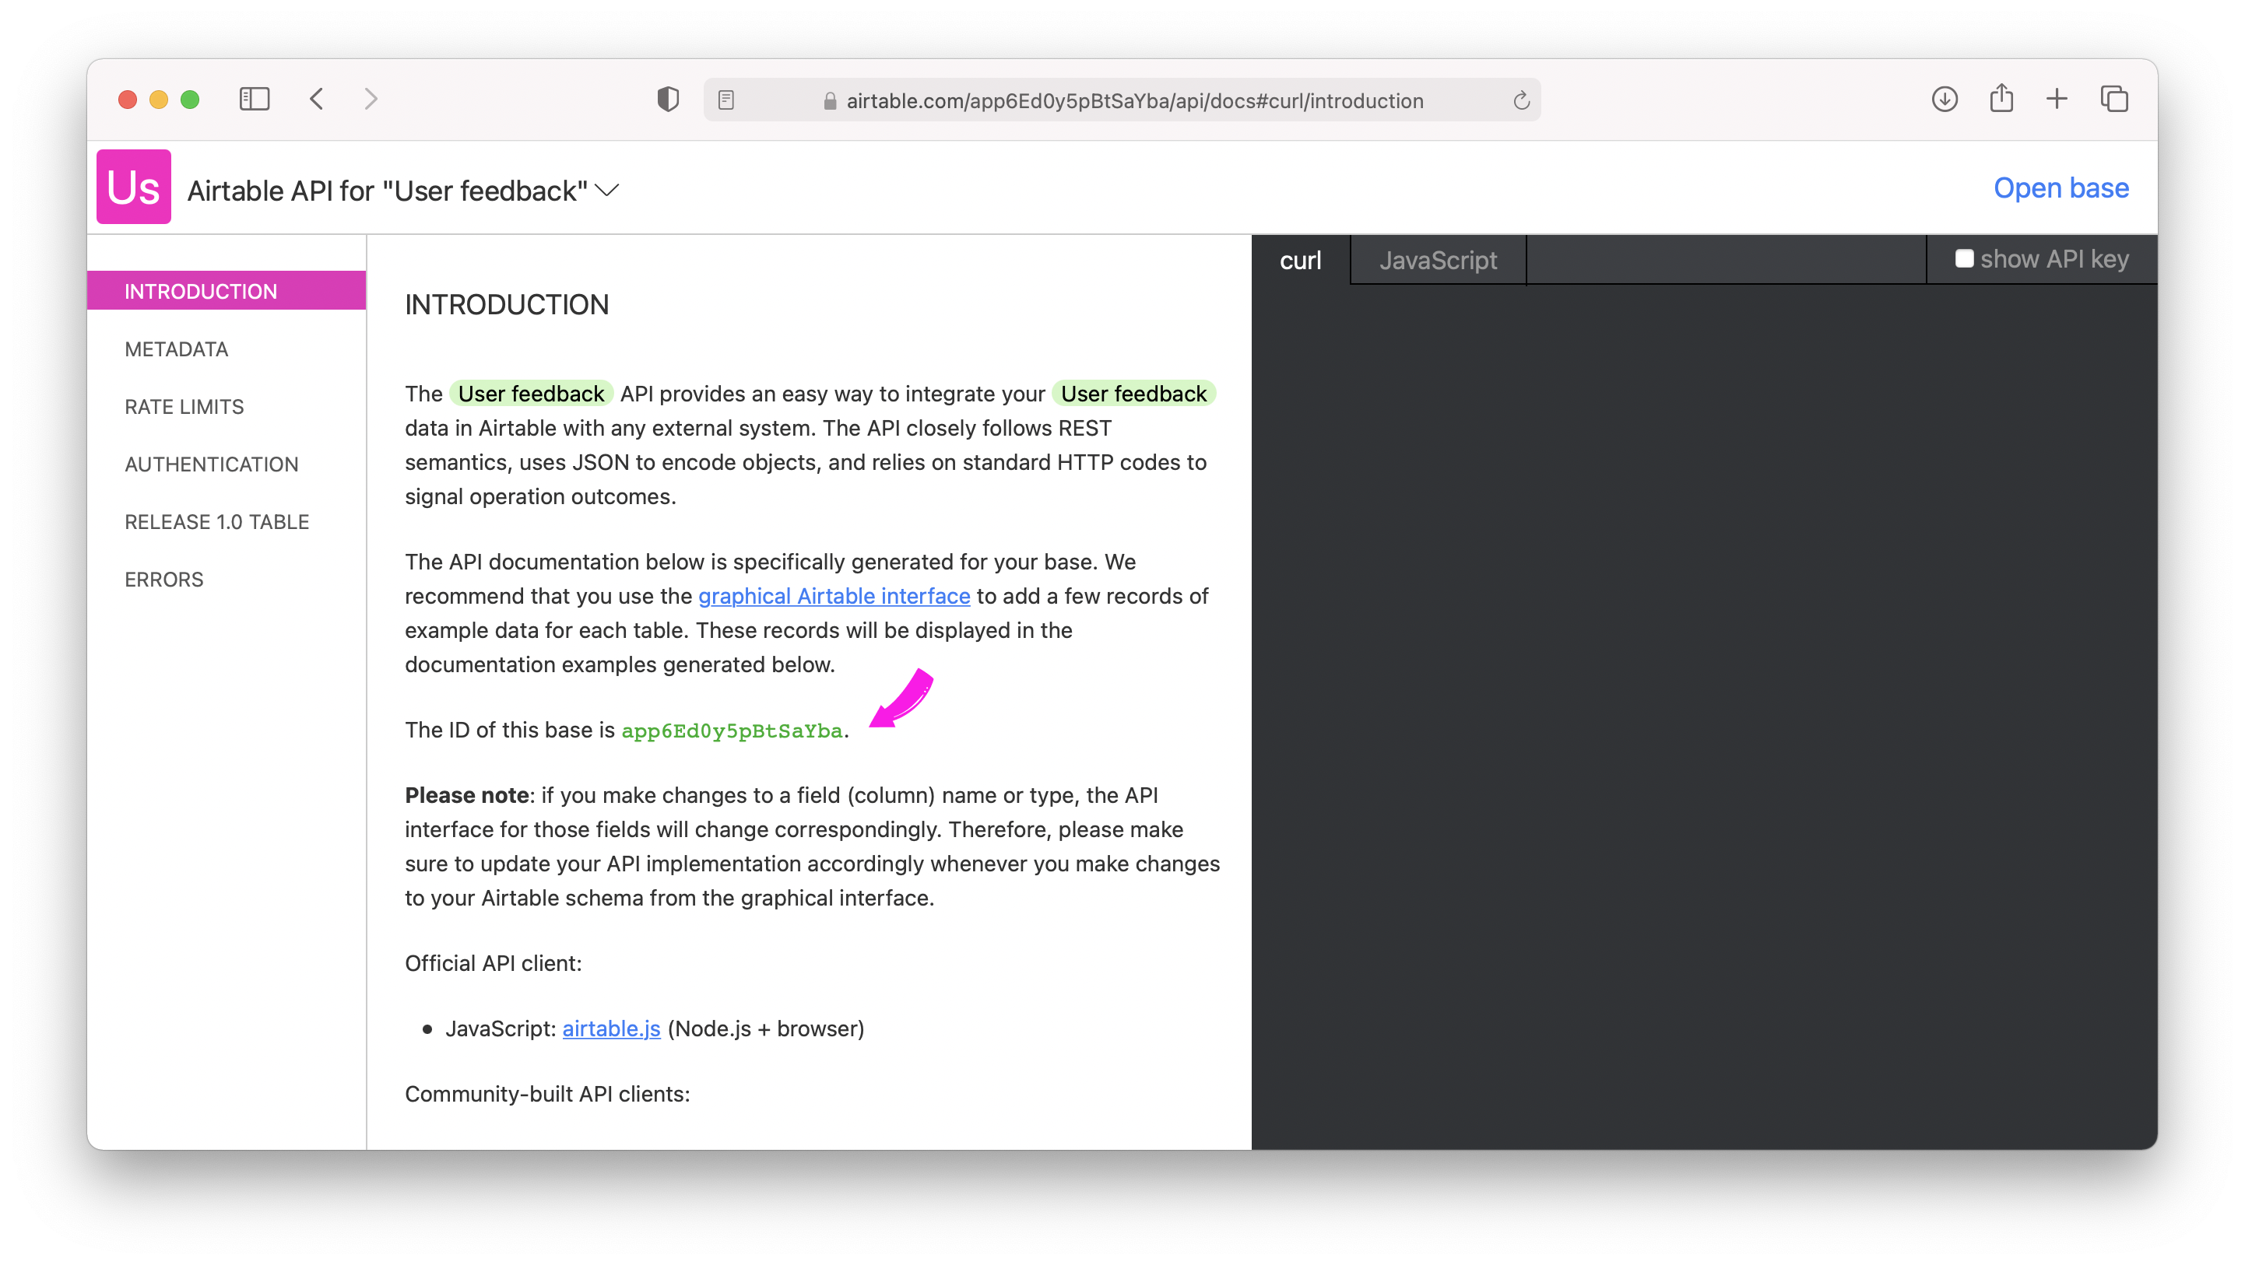Click the Share icon in Safari toolbar
The width and height of the screenshot is (2245, 1265).
(2002, 97)
